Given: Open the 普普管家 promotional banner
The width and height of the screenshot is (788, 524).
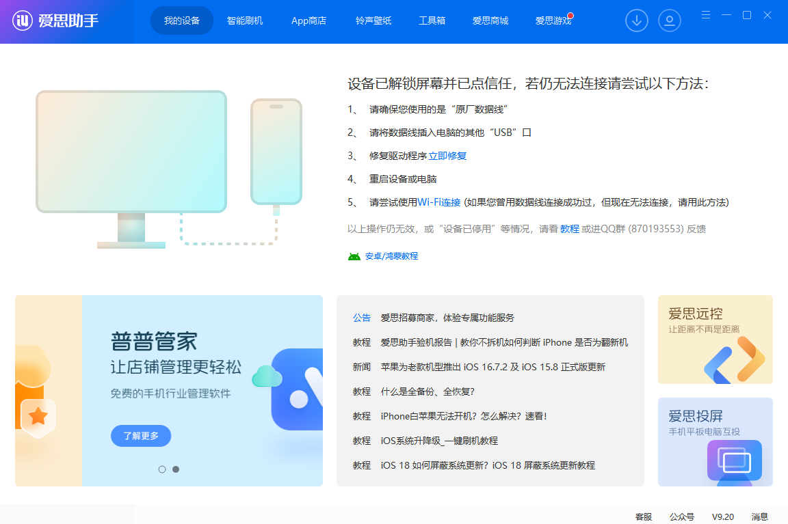Looking at the screenshot, I should [169, 391].
